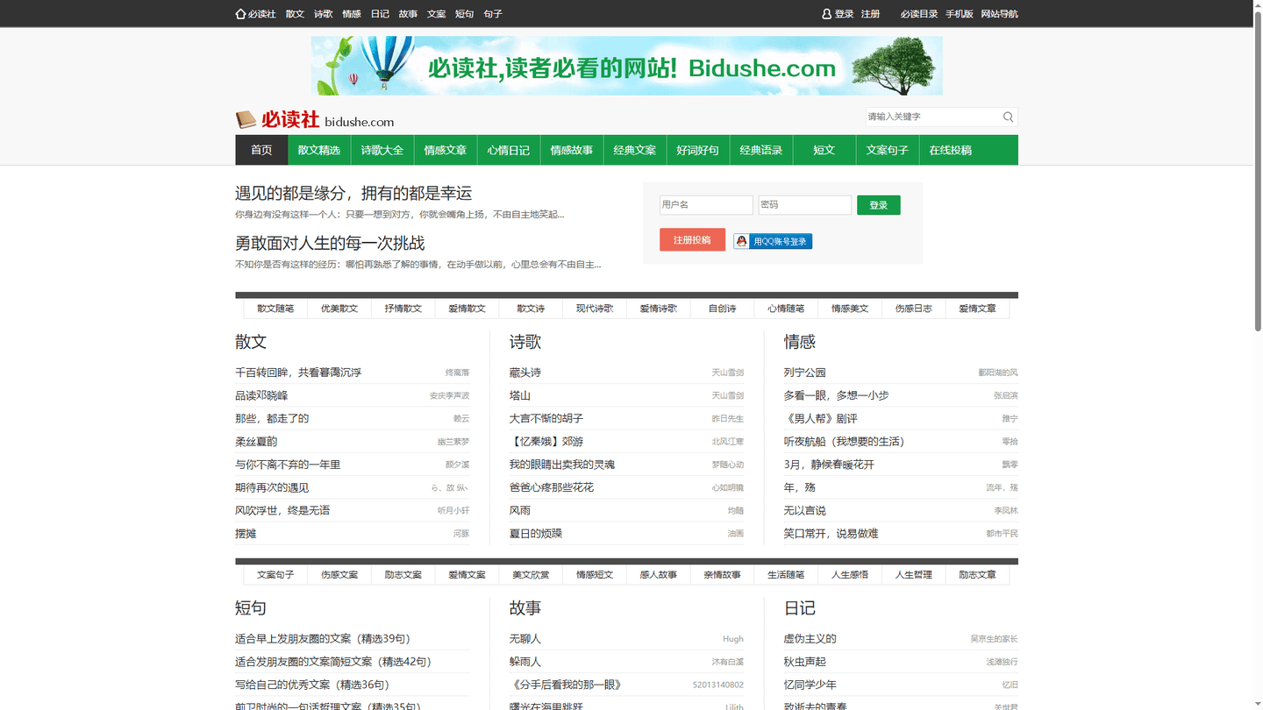Viewport: 1263px width, 710px height.
Task: Open article 与你不离不弃的一年里
Action: 288,465
